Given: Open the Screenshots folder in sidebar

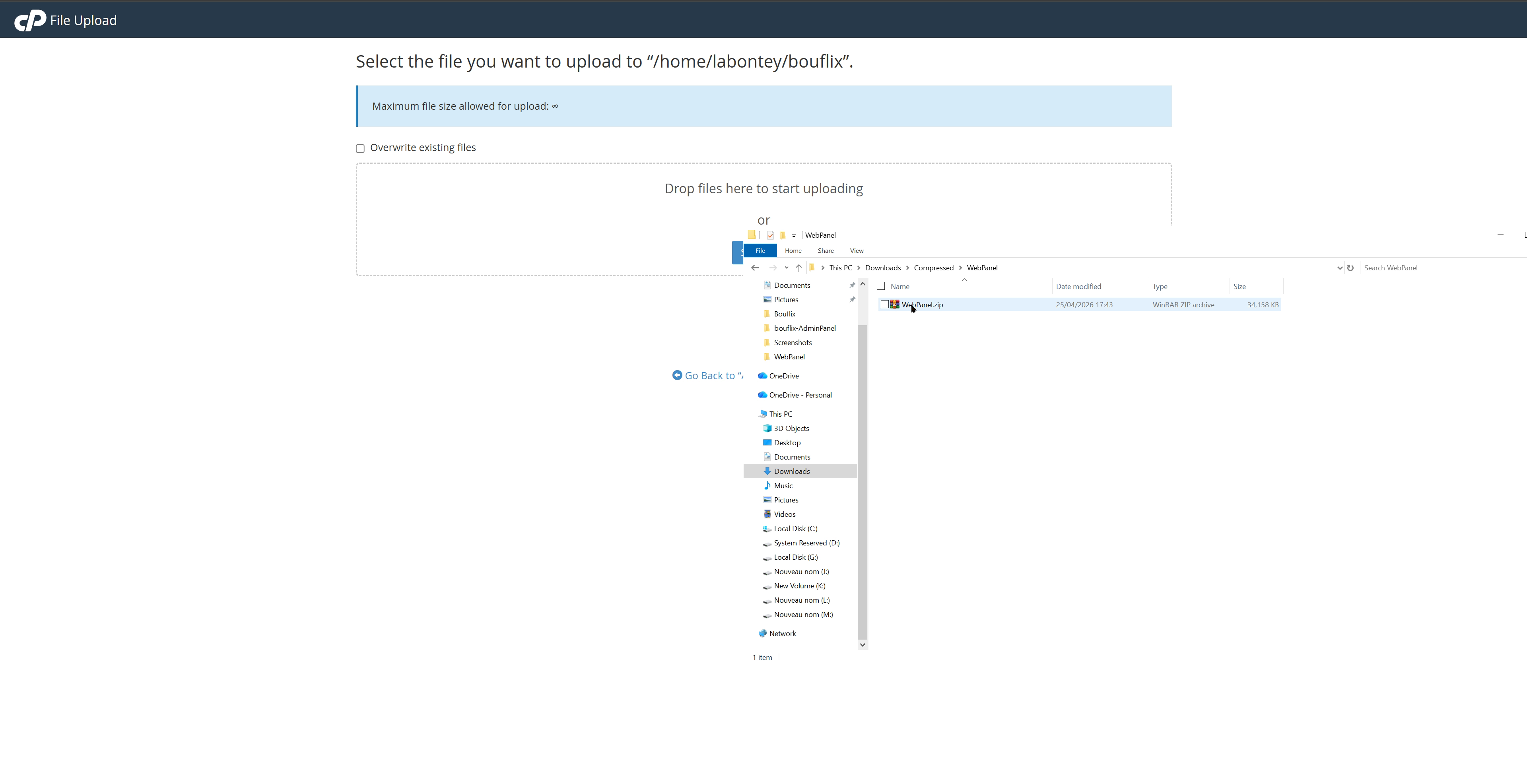Looking at the screenshot, I should pos(793,342).
